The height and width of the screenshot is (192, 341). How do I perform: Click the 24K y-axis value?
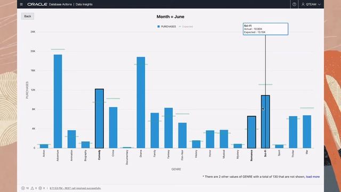coord(33,32)
